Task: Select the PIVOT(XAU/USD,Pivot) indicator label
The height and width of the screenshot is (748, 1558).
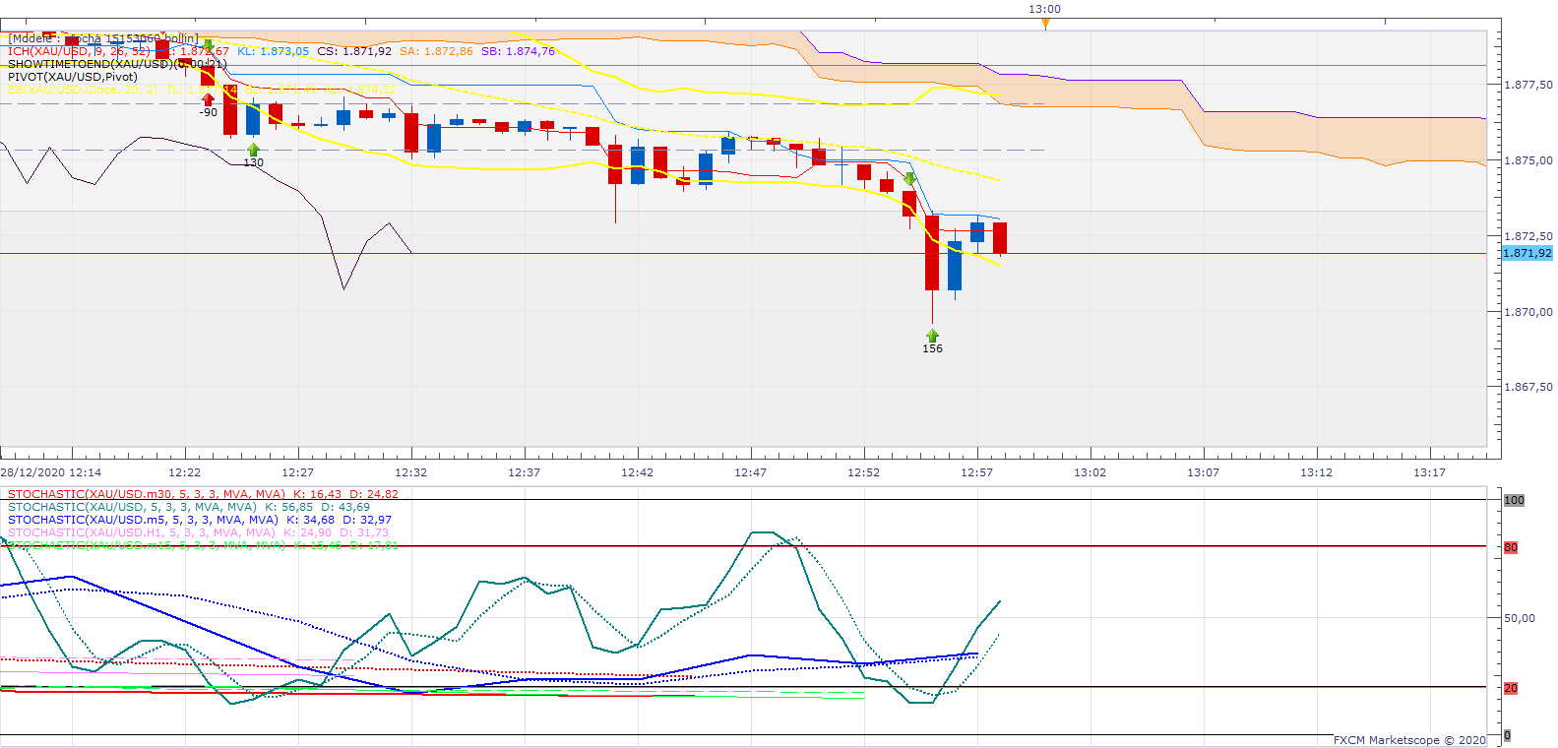Action: tap(73, 77)
